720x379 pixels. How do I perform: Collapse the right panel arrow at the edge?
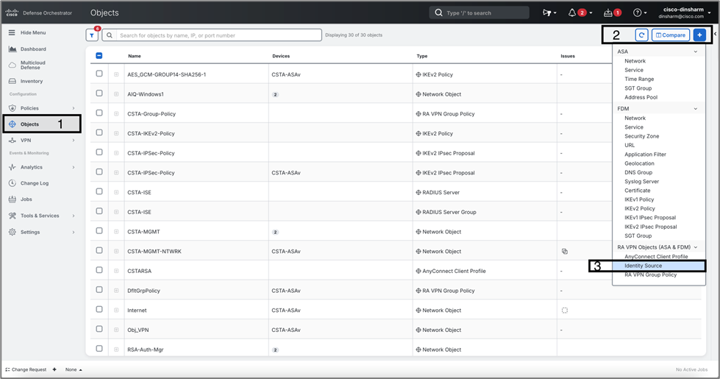tap(716, 34)
